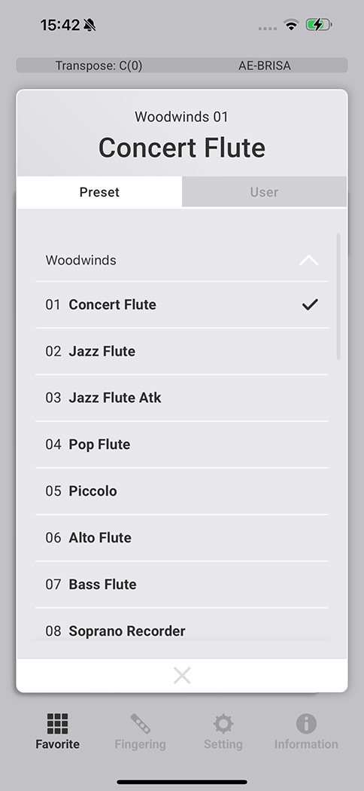Tap the Woodwinds category header

pyautogui.click(x=182, y=261)
